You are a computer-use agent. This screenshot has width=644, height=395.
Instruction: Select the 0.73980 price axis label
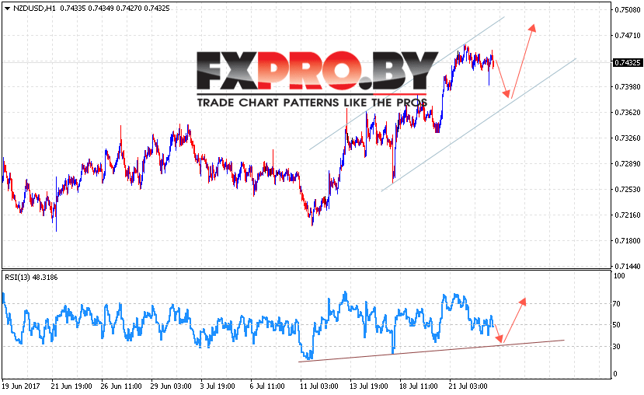coord(627,87)
